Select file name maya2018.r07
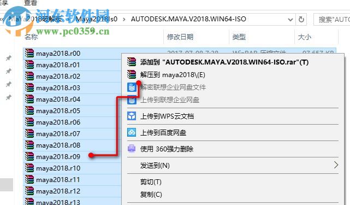 pyautogui.click(x=58, y=134)
